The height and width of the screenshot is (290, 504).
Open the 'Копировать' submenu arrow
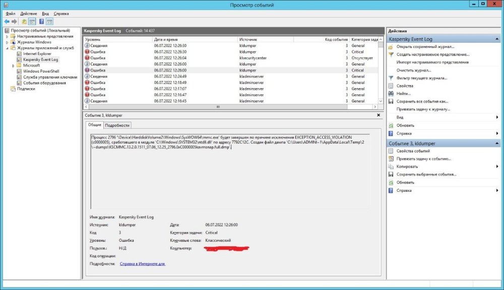click(x=497, y=167)
